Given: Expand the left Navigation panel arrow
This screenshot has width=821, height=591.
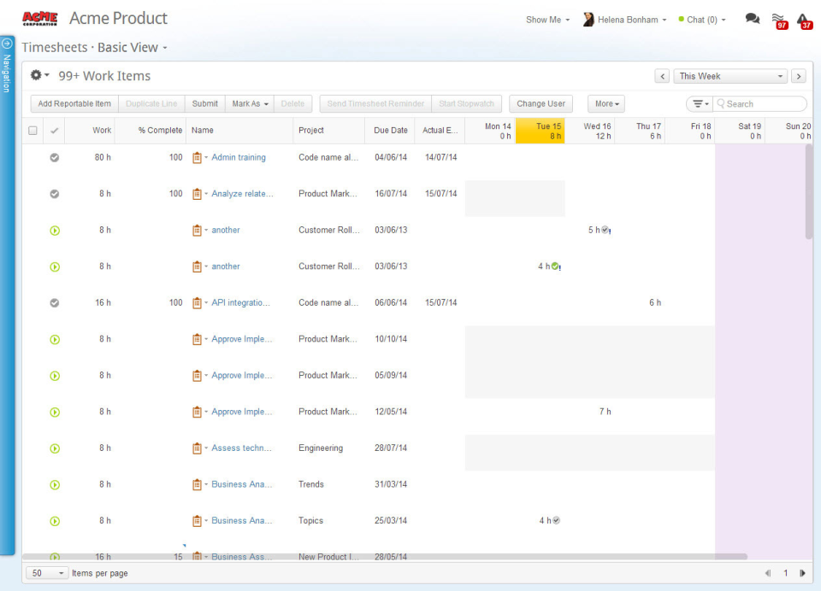Looking at the screenshot, I should point(7,43).
